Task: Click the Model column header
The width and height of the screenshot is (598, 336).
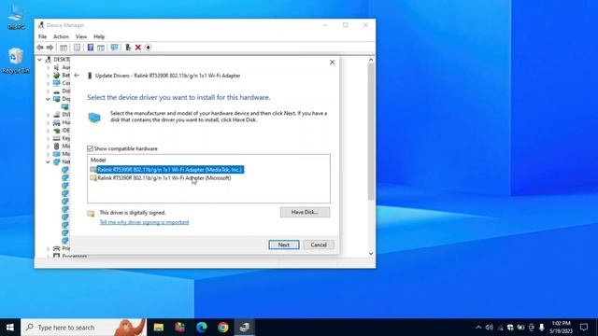Action: (x=98, y=160)
